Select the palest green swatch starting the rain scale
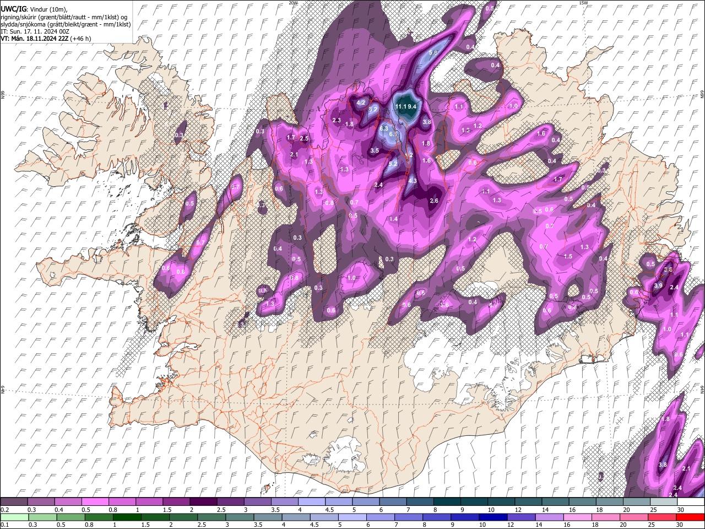 click(14, 517)
